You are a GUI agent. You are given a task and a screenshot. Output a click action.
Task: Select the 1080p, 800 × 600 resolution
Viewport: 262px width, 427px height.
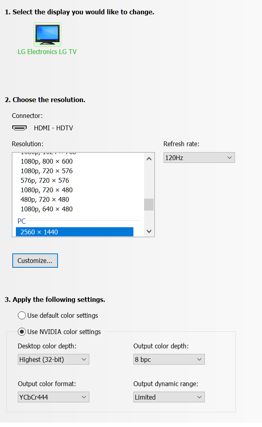(46, 161)
